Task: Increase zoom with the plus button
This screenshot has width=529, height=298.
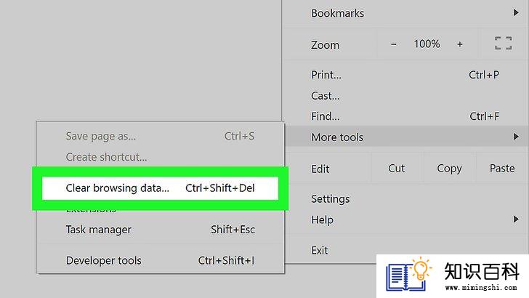Action: tap(459, 44)
